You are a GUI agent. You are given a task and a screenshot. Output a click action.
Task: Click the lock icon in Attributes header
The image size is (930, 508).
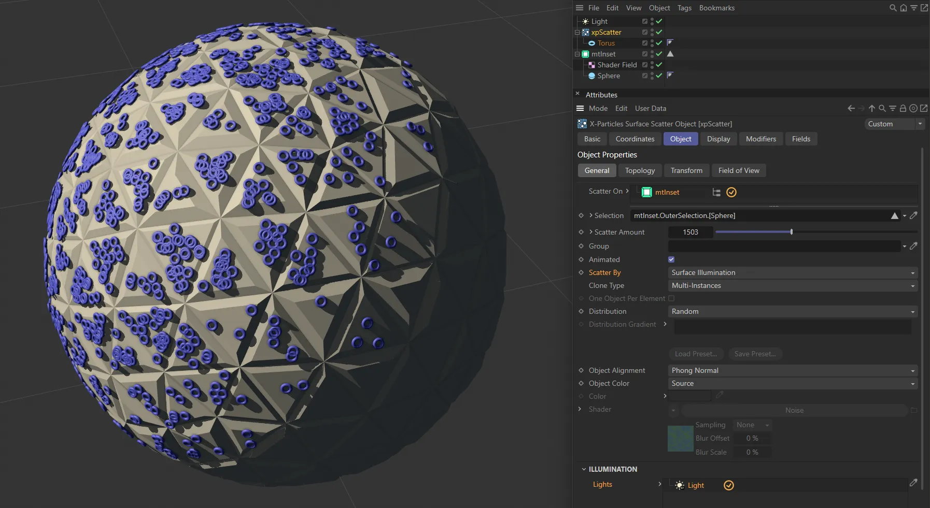tap(903, 108)
